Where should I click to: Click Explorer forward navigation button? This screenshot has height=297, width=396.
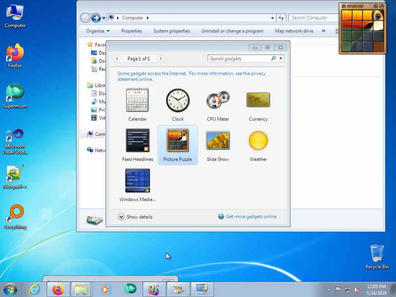coord(96,18)
